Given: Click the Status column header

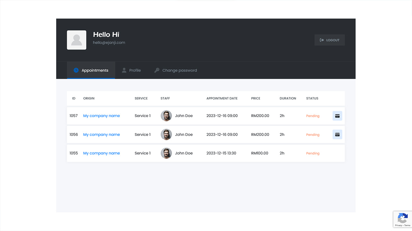Looking at the screenshot, I should point(312,98).
